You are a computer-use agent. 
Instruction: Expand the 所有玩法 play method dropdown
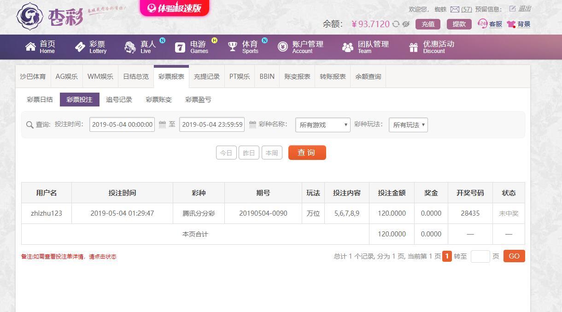point(408,125)
